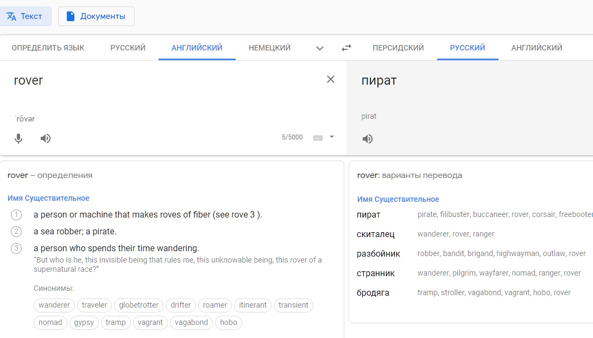Listen to source text 'rover' pronunciation

(46, 138)
